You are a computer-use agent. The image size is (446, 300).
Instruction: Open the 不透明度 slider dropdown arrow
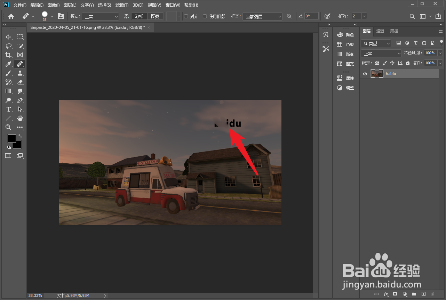click(x=440, y=53)
